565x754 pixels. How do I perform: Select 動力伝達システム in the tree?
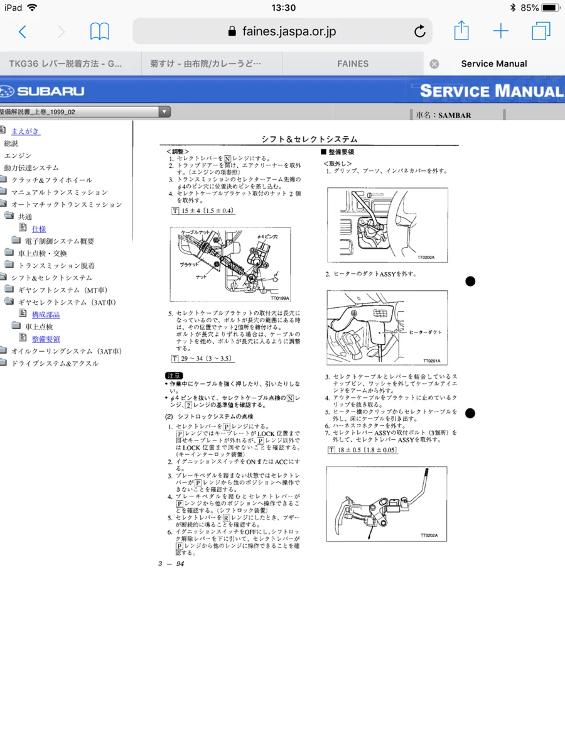point(31,168)
